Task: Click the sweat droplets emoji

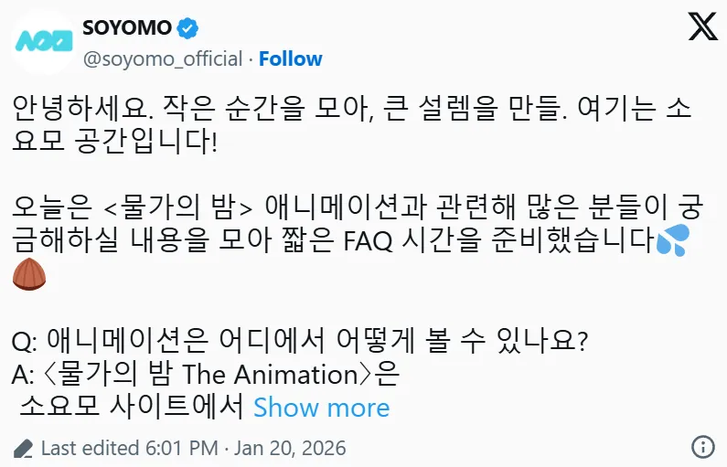Action: point(672,242)
